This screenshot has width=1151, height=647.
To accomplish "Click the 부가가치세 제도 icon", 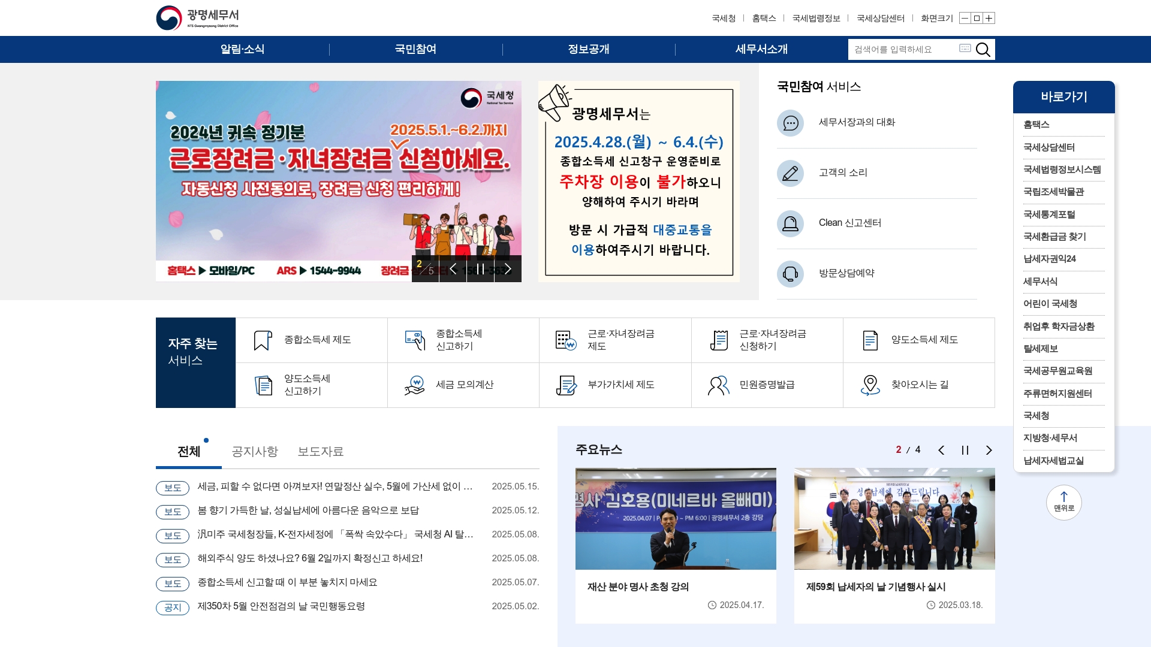I will (x=566, y=385).
